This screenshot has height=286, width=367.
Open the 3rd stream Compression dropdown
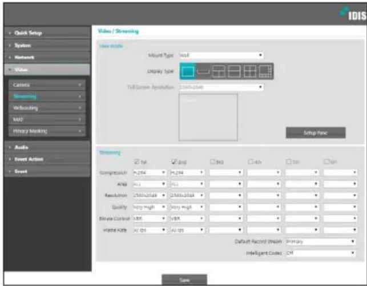(226, 172)
